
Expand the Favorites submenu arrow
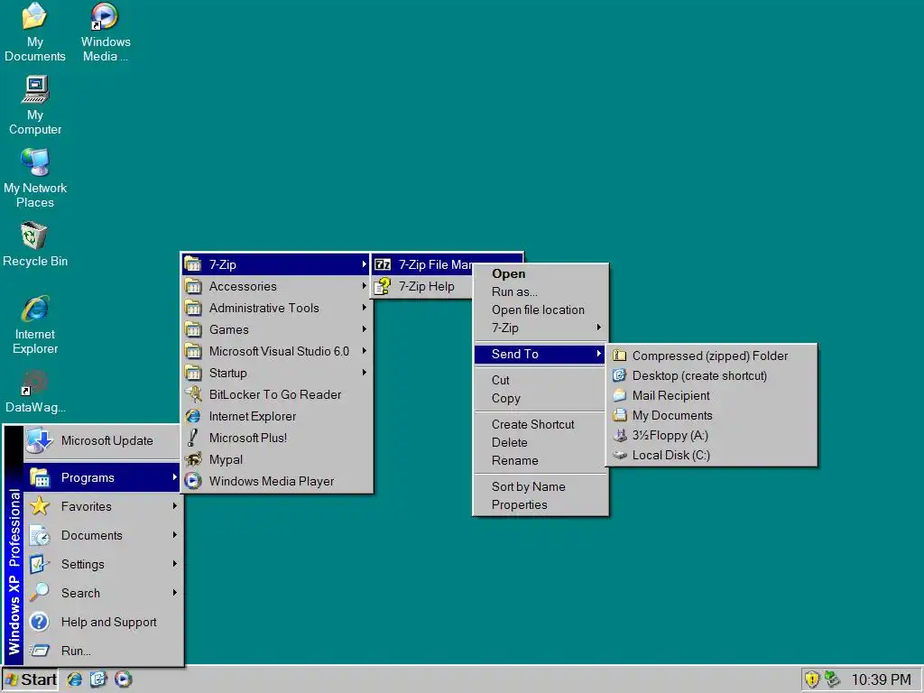175,506
